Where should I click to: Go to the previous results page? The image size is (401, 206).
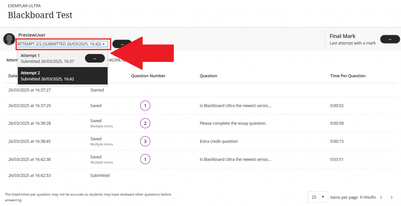(x=381, y=197)
